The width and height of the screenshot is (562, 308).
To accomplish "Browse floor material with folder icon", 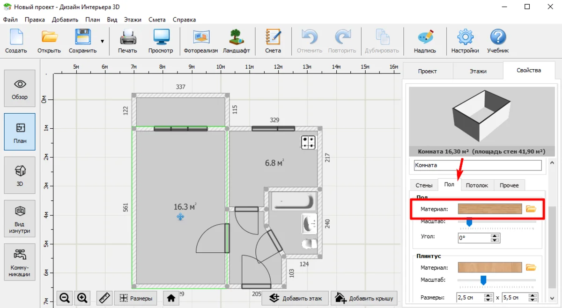I will [x=531, y=209].
